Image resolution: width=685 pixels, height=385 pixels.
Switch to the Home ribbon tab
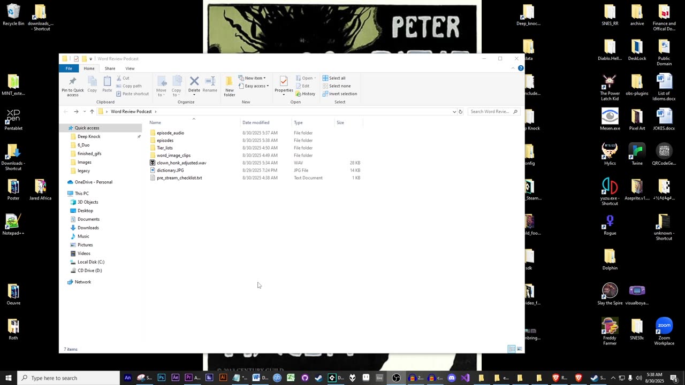point(89,68)
